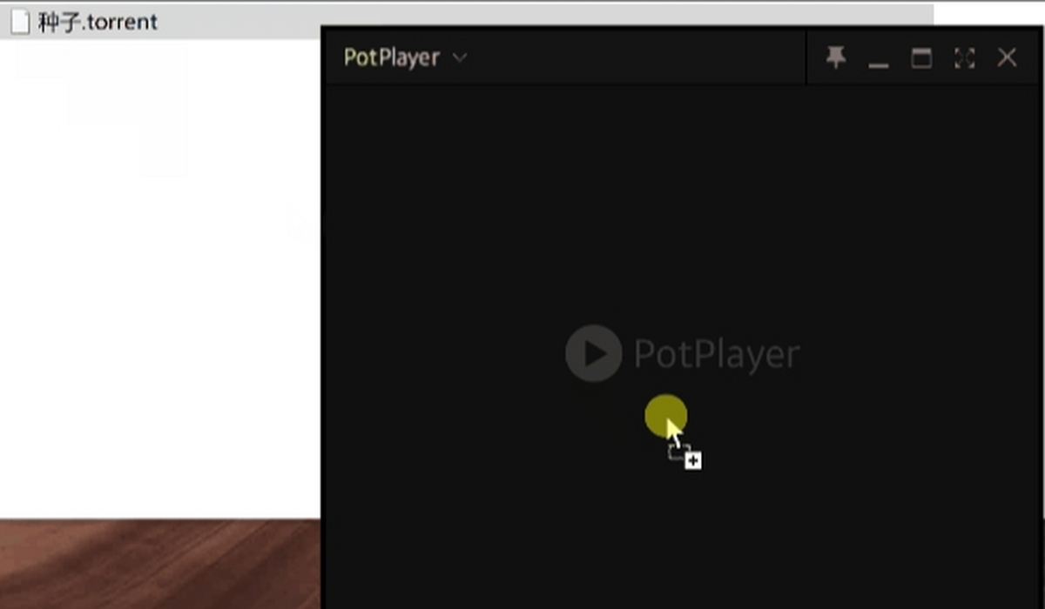Click the PotPlayer play logo in center
The height and width of the screenshot is (609, 1045).
click(x=594, y=353)
